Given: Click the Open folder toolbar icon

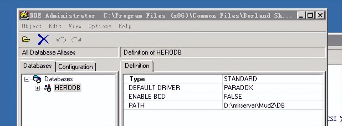Looking at the screenshot, I should click(x=26, y=40).
